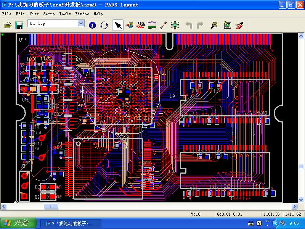This screenshot has height=229, width=305.
Task: Open the BGA toolbar icon
Action: [175, 25]
